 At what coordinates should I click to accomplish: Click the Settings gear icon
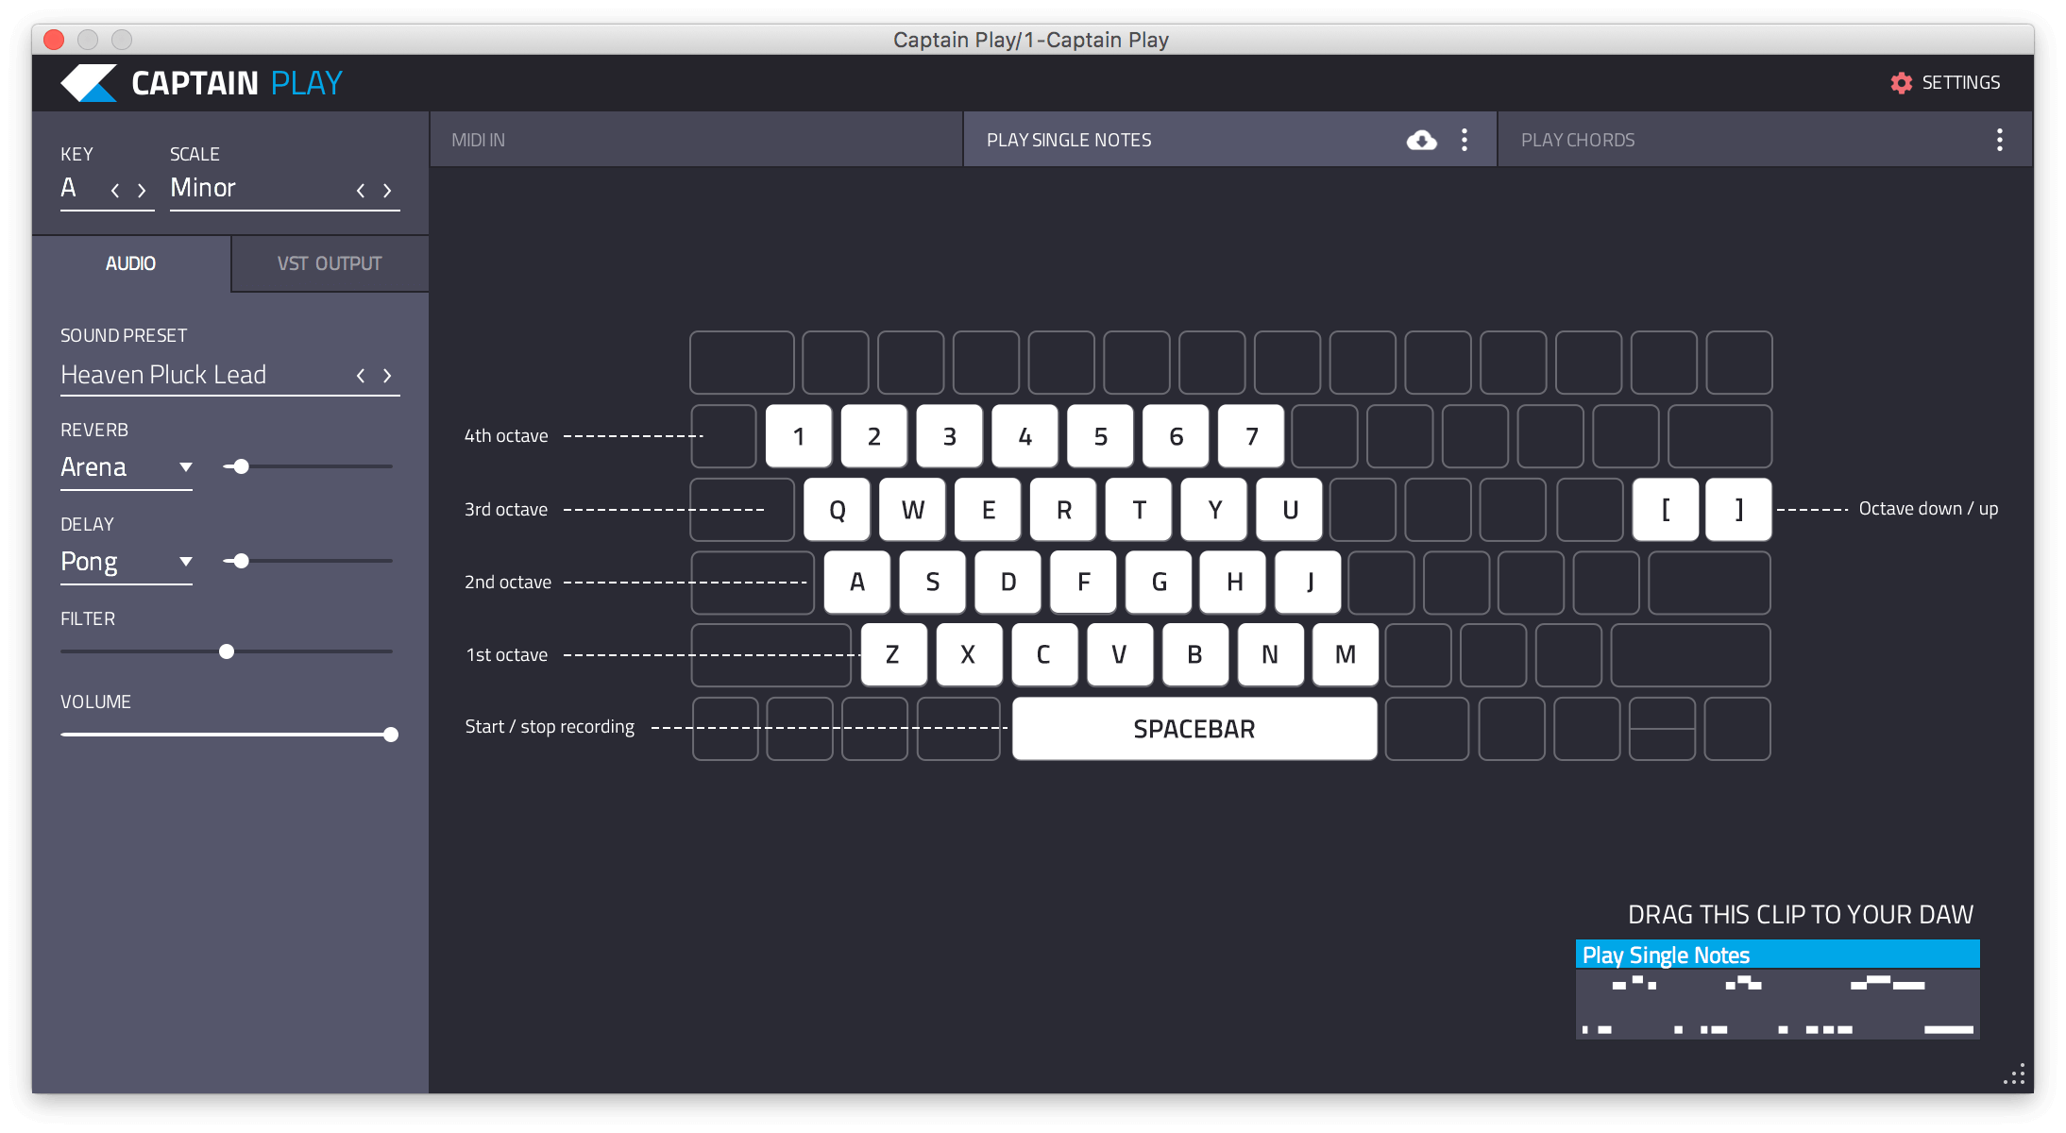click(x=1901, y=83)
